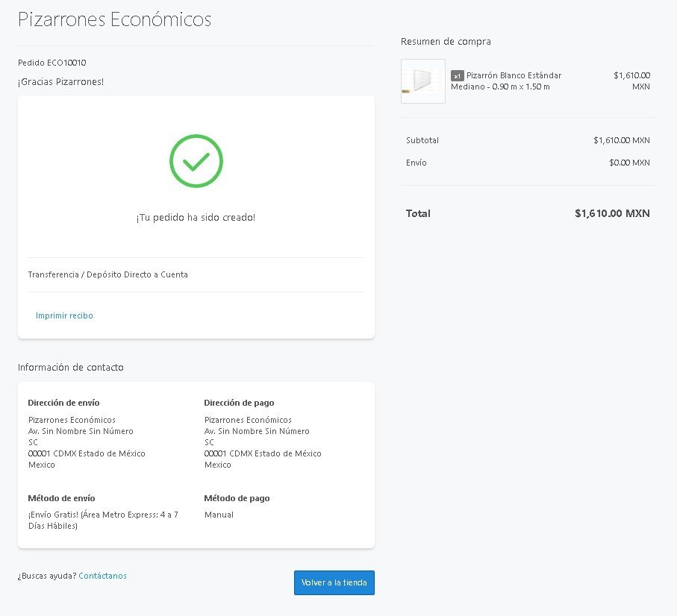Click the whiteboard product thumbnail

click(x=423, y=81)
